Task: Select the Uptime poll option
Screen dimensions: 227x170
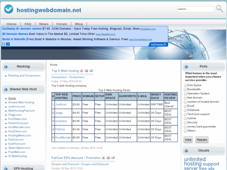Action: (x=185, y=119)
